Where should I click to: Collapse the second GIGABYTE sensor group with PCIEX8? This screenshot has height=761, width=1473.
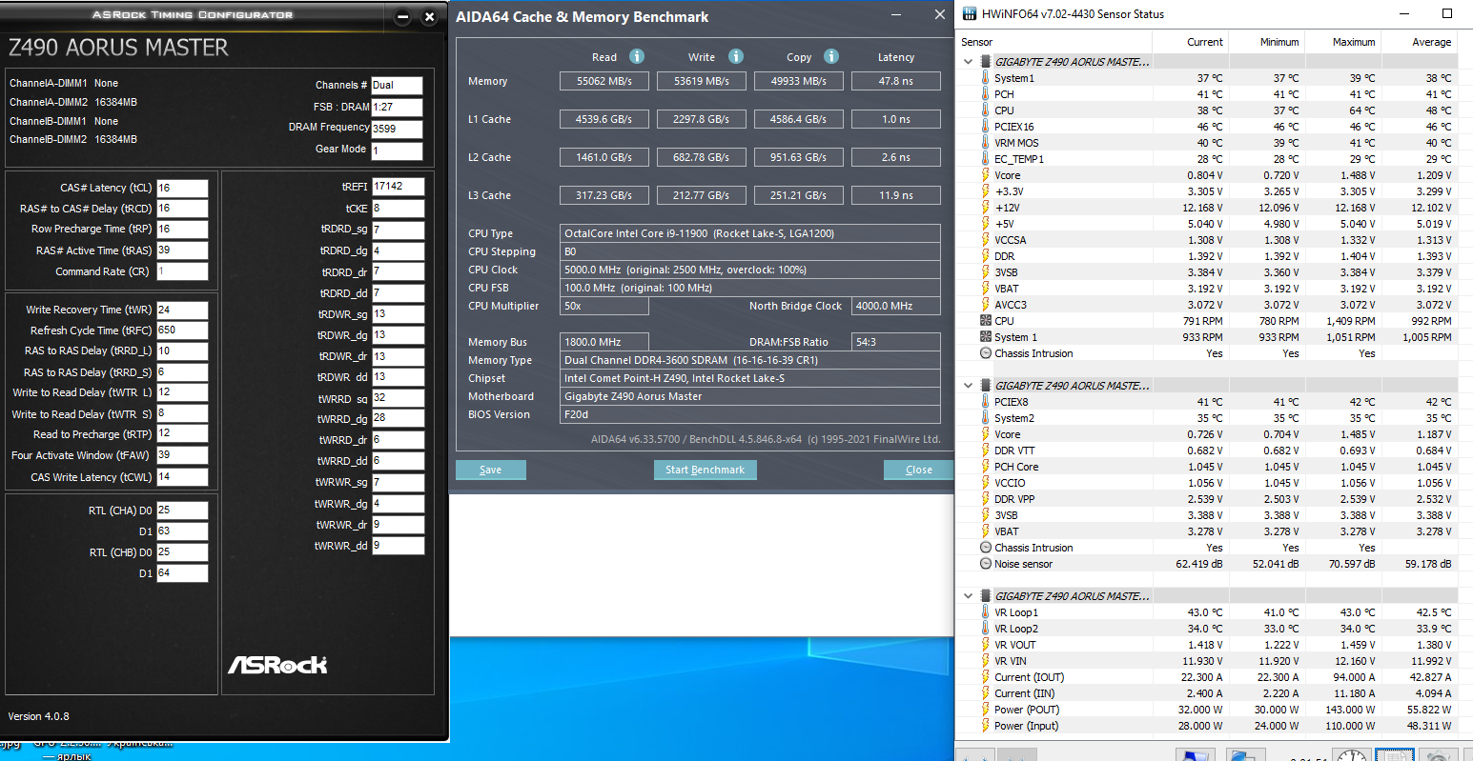click(969, 386)
